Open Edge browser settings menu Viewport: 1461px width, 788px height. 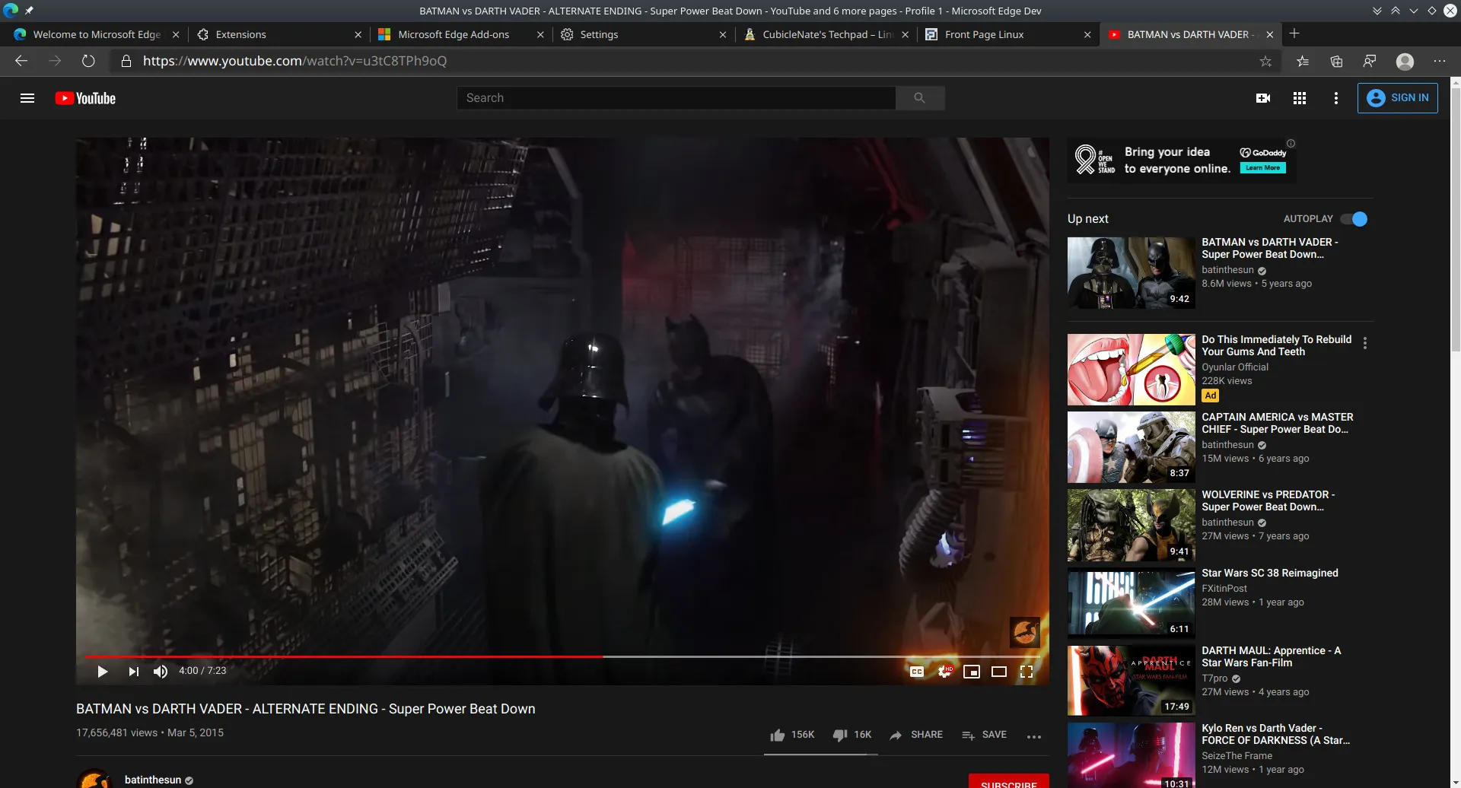click(1440, 61)
